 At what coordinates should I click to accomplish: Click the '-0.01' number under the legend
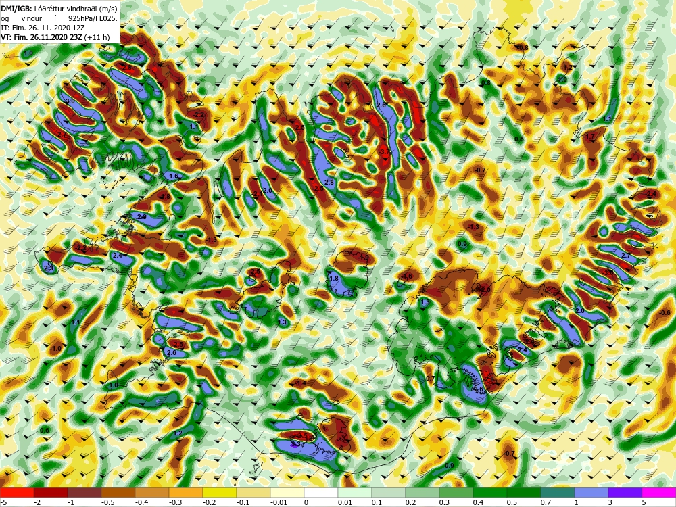click(279, 502)
